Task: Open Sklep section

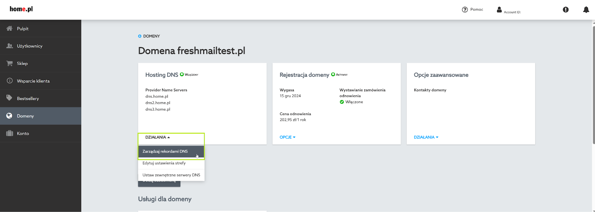Action: [41, 63]
